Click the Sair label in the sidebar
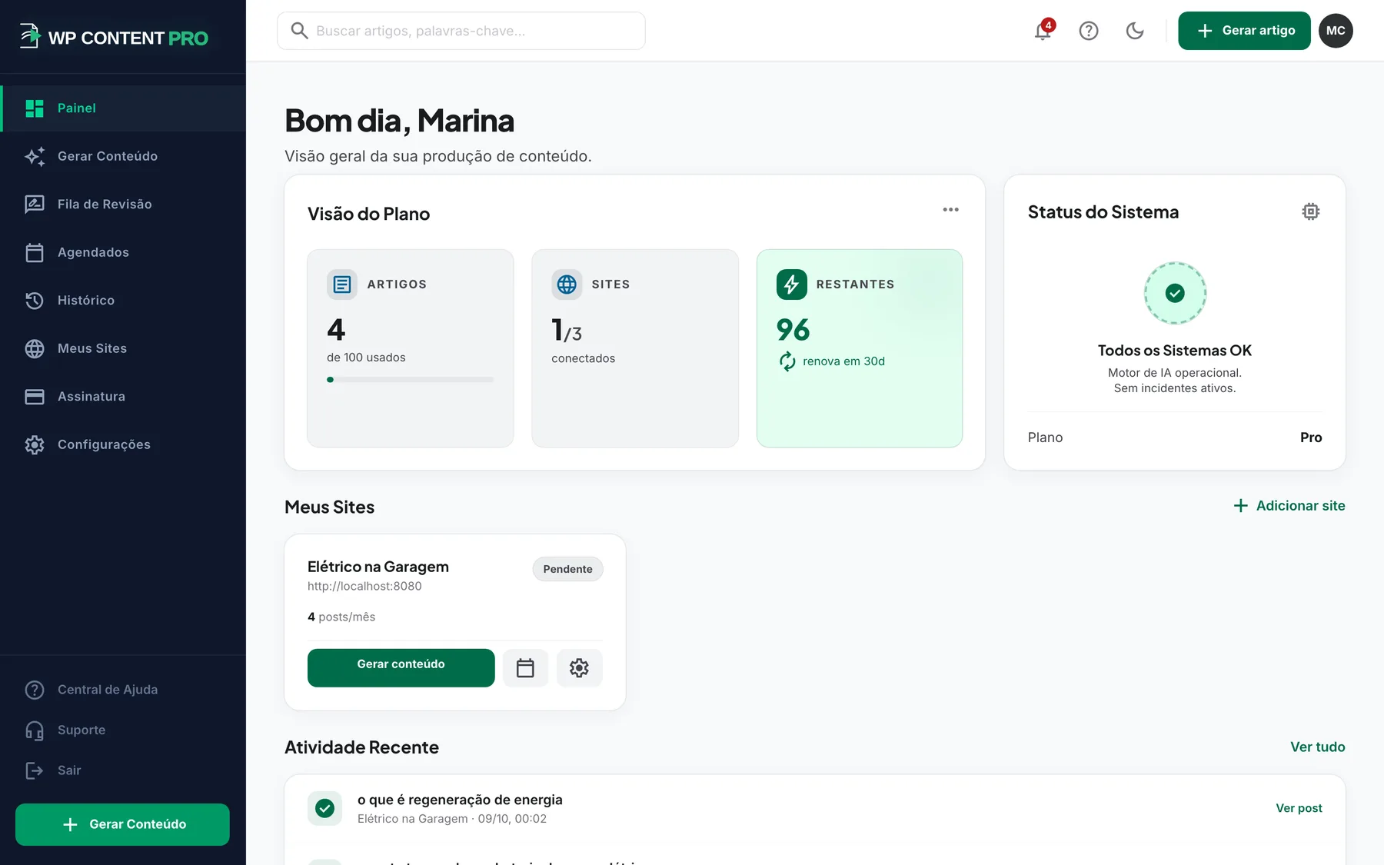The image size is (1384, 865). point(69,770)
